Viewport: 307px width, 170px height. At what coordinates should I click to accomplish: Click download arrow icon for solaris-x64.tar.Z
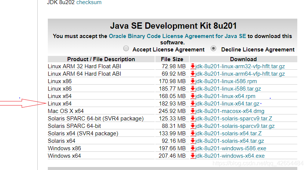tap(193, 133)
